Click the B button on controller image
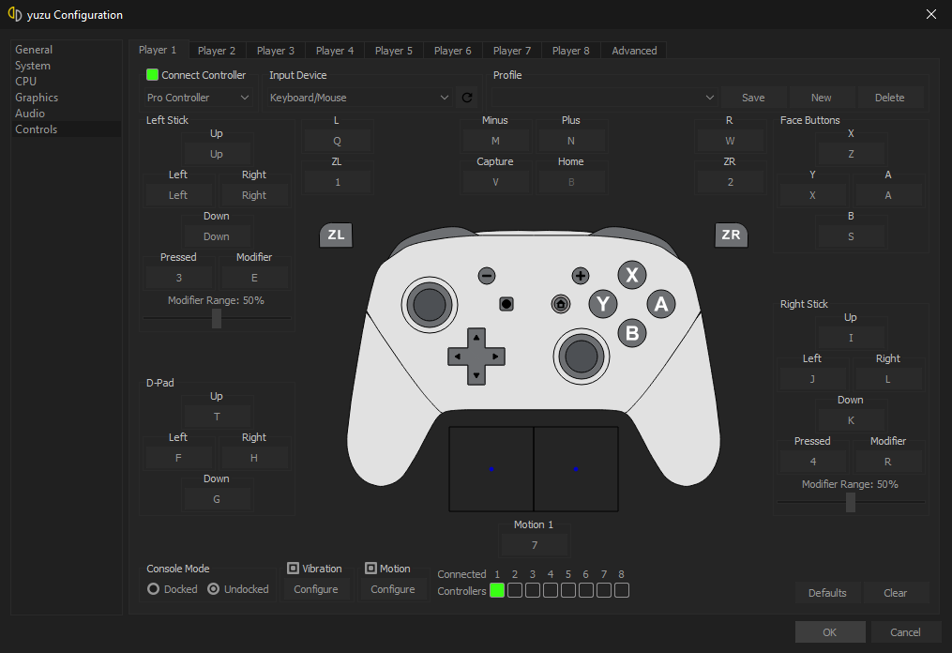 click(x=632, y=333)
